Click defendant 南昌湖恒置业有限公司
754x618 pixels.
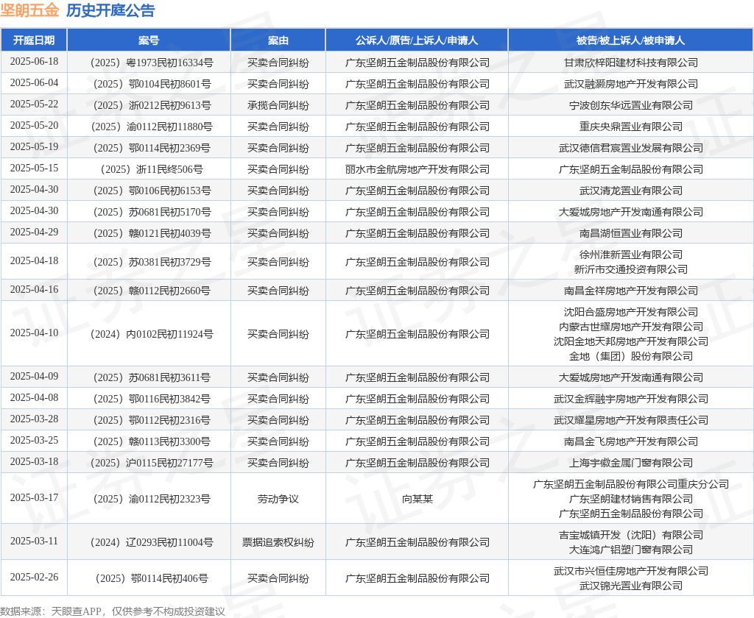(x=631, y=233)
